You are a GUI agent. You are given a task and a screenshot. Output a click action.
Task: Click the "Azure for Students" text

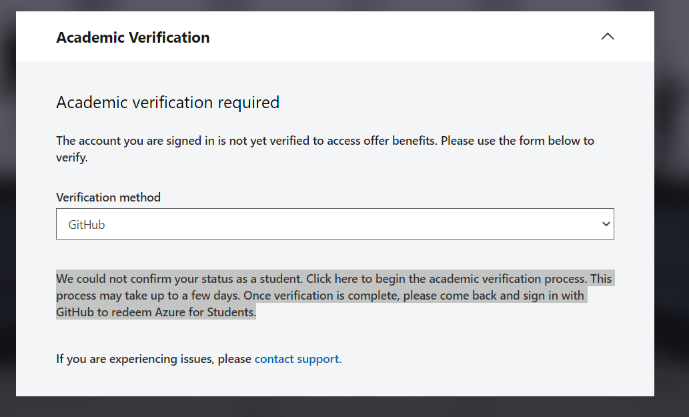204,311
